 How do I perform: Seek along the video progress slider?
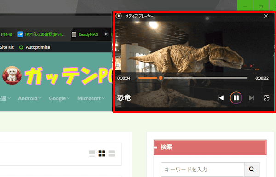(193, 78)
